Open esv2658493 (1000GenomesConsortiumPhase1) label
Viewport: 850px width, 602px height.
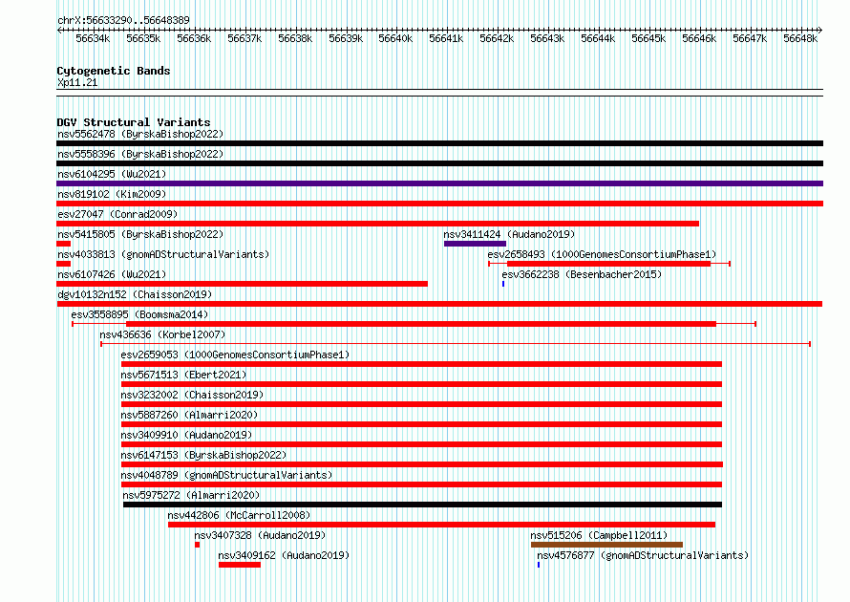tap(602, 254)
